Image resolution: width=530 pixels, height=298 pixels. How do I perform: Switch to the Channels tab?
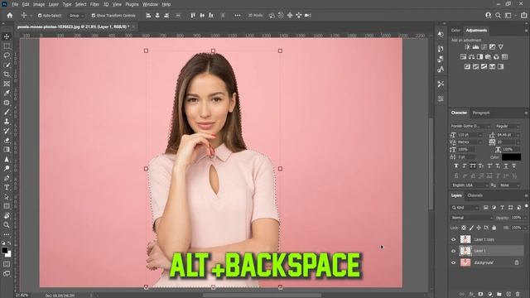click(475, 195)
